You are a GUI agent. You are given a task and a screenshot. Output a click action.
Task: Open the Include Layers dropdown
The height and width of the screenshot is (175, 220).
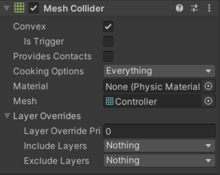click(159, 146)
